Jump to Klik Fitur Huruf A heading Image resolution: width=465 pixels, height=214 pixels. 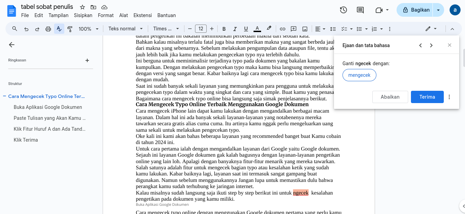[x=50, y=129]
